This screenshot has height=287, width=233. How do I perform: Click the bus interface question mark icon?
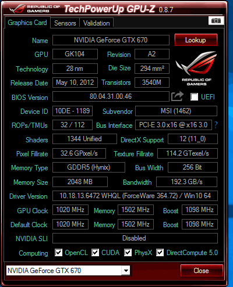pyautogui.click(x=216, y=125)
